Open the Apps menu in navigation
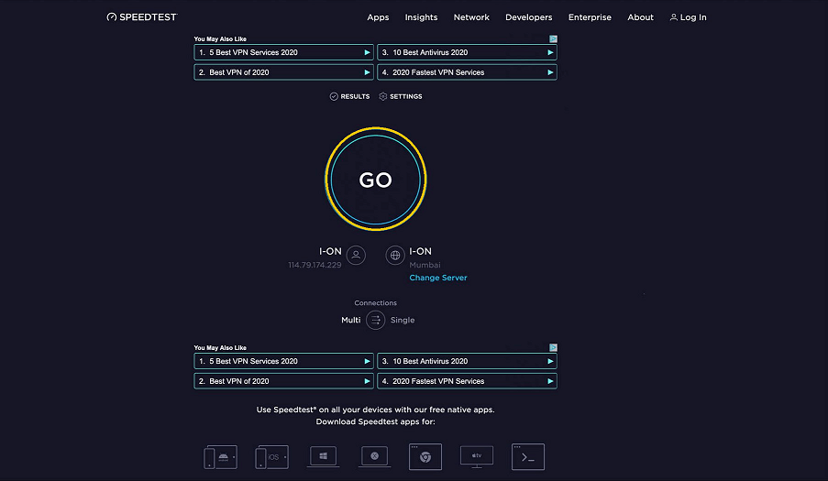This screenshot has height=481, width=828. coord(378,17)
